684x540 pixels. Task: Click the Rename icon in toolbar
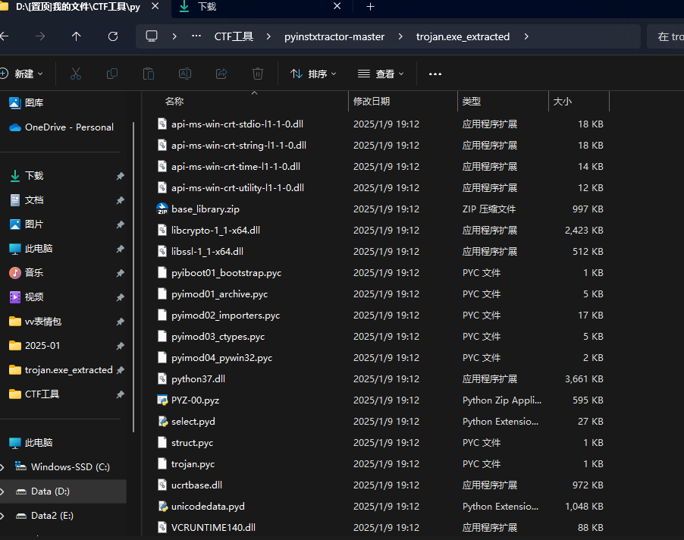[185, 74]
